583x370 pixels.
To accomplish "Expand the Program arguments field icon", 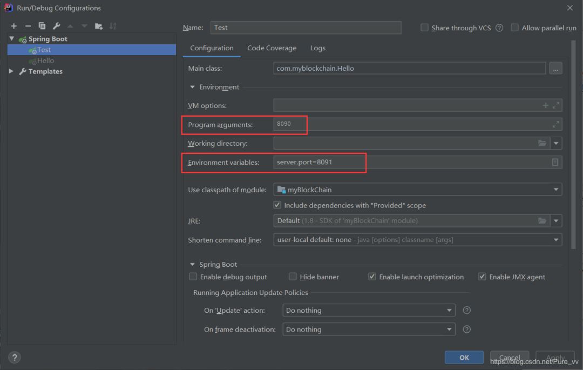I will click(x=555, y=124).
